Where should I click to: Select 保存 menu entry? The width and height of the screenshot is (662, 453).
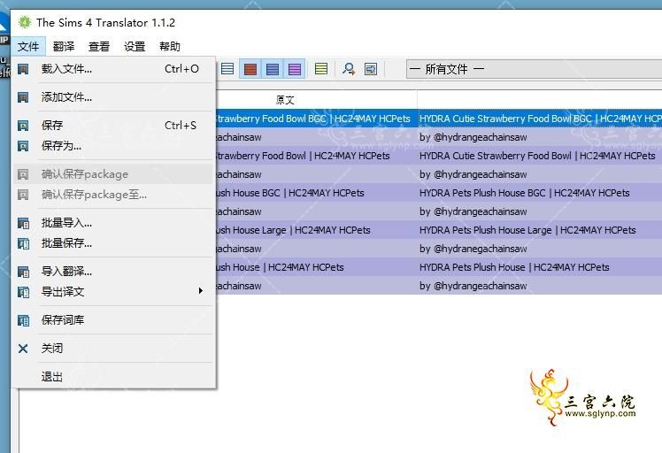coord(112,126)
